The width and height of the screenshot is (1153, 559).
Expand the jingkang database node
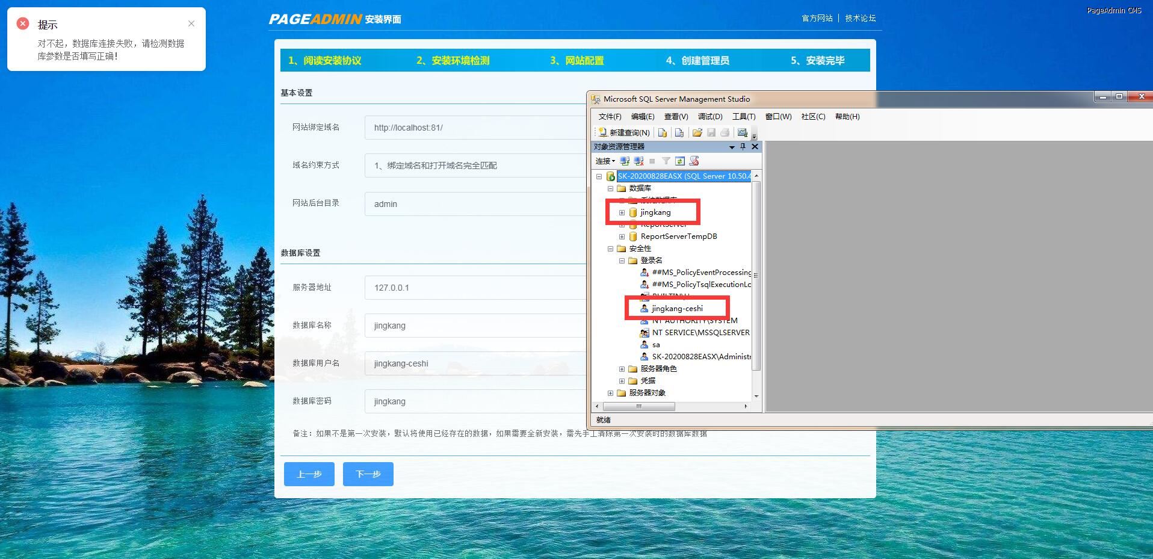pyautogui.click(x=622, y=212)
